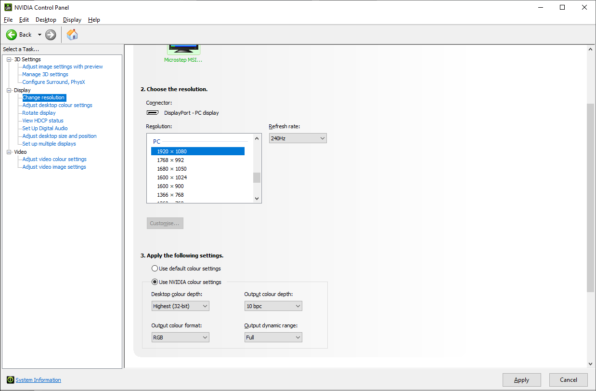
Task: Open the Desktop menu
Action: point(46,20)
